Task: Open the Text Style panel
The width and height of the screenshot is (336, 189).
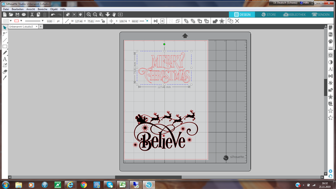Action: click(330, 69)
